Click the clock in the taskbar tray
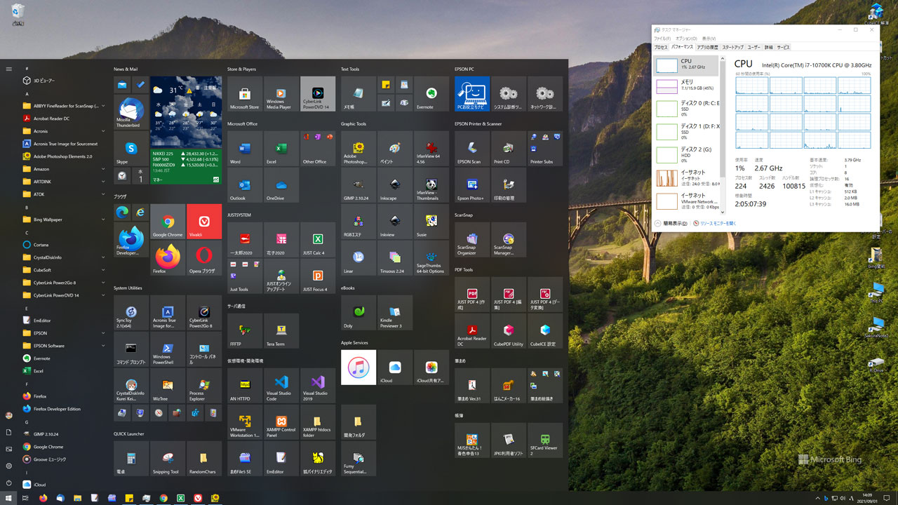Viewport: 898px width, 505px height. tap(867, 498)
